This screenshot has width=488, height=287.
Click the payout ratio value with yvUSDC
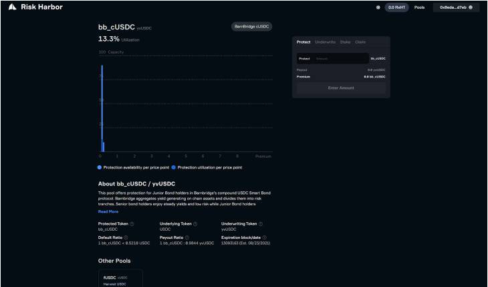187,243
